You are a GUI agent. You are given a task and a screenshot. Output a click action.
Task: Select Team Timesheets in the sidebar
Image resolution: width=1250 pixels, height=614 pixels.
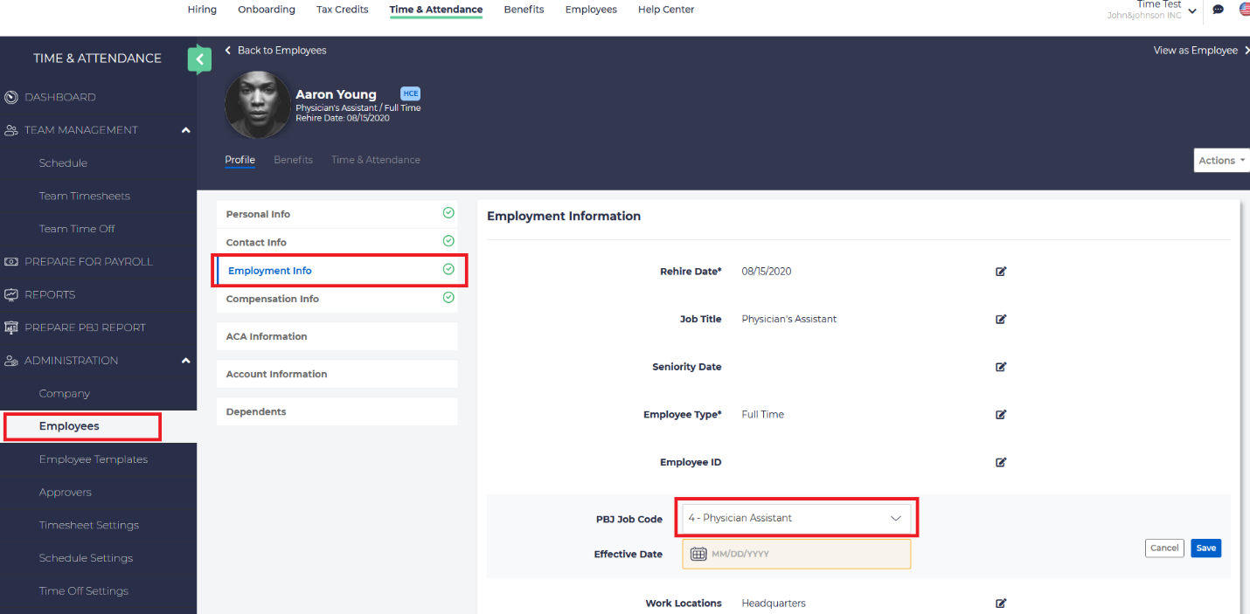(x=85, y=197)
